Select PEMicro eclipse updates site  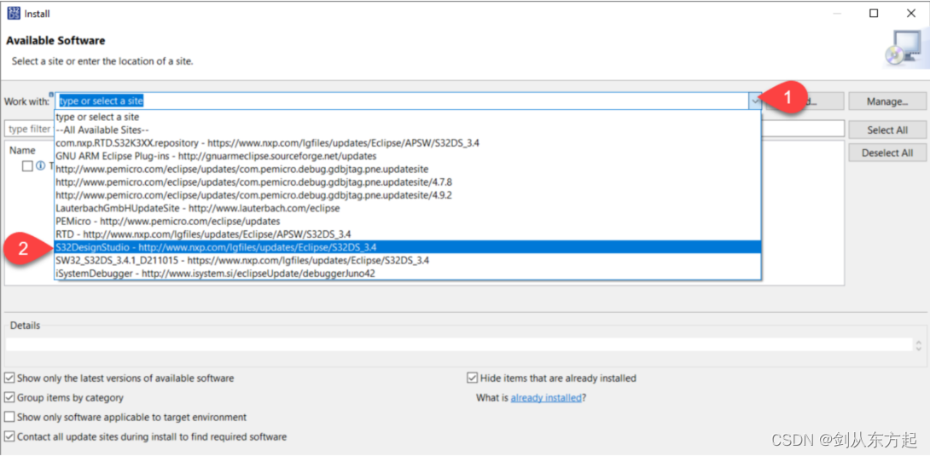[x=407, y=221]
